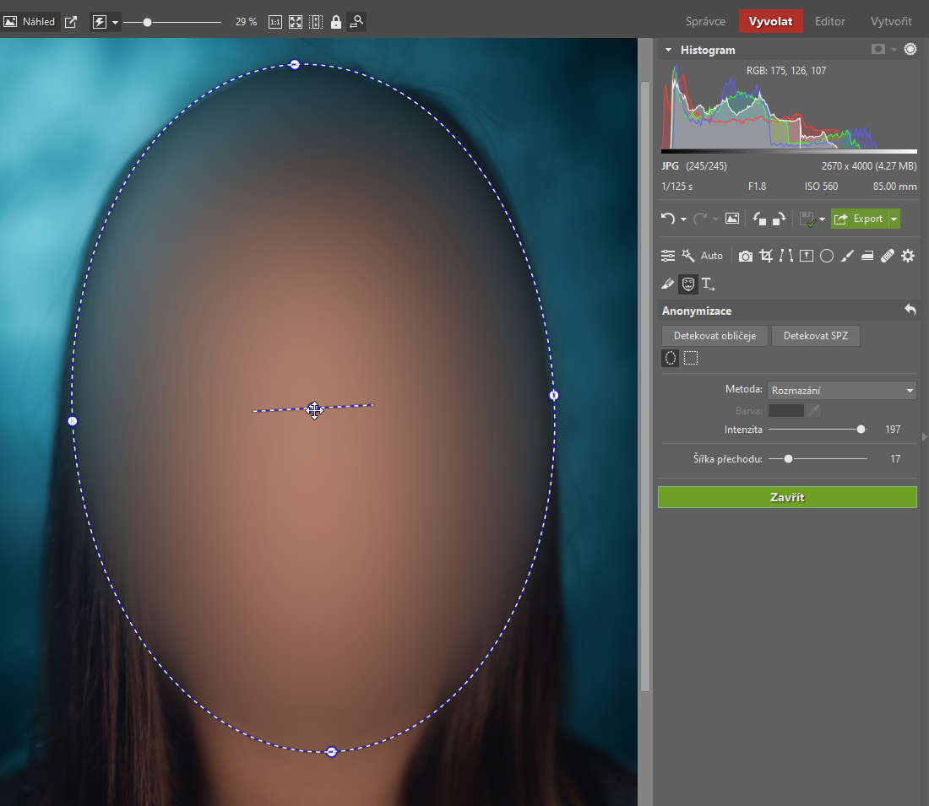Click the zoom slider handle in top toolbar
929x806 pixels.
point(147,23)
